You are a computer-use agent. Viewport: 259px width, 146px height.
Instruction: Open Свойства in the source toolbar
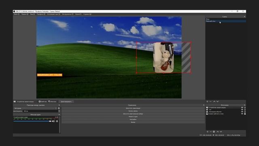point(43,101)
